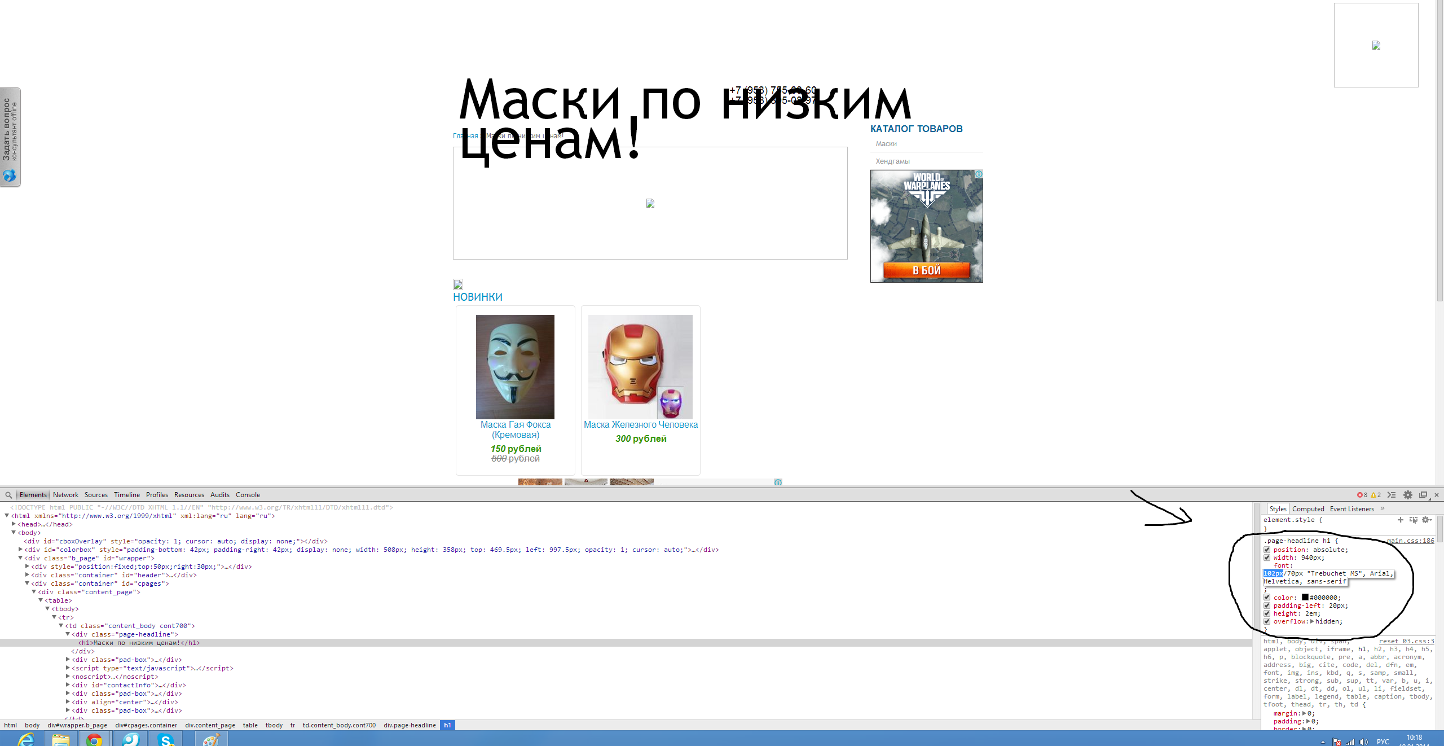Expand the overflow shorthand triangle
1444x746 pixels.
tap(1312, 621)
